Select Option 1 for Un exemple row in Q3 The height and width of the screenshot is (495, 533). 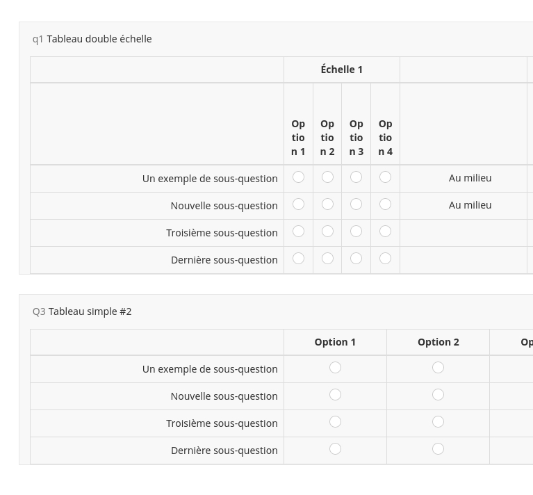coord(335,368)
